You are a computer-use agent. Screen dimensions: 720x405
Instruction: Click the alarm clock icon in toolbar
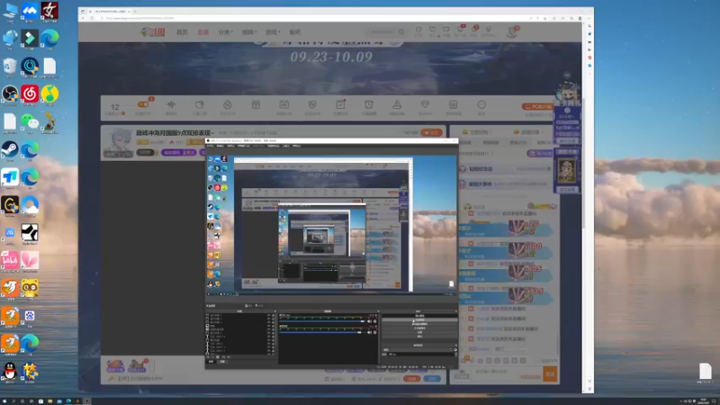click(369, 104)
